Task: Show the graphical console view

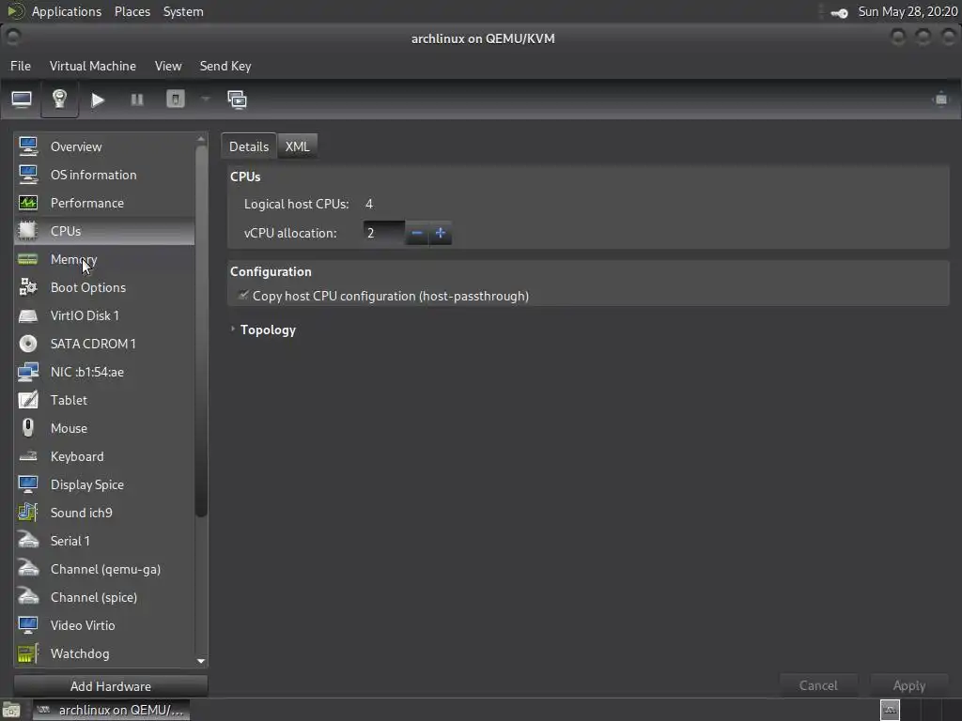Action: point(22,100)
